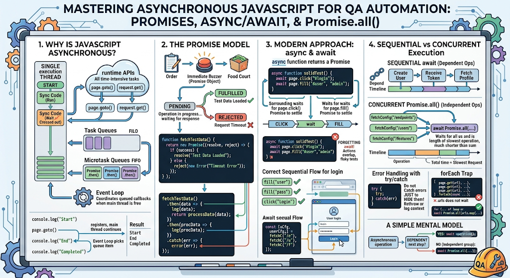Viewport: 510px width, 278px height.
Task: Click the user avatar icon in the login mockup
Action: click(x=334, y=211)
